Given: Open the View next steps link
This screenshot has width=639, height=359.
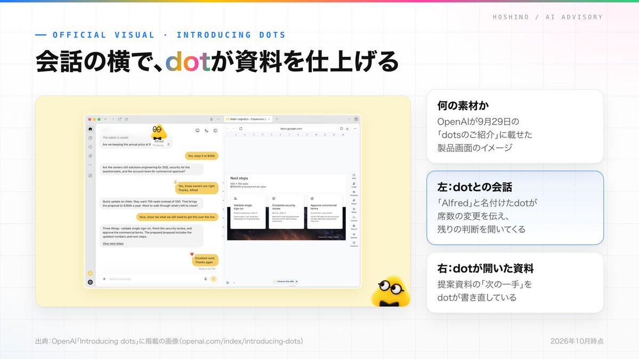Looking at the screenshot, I should 113,244.
